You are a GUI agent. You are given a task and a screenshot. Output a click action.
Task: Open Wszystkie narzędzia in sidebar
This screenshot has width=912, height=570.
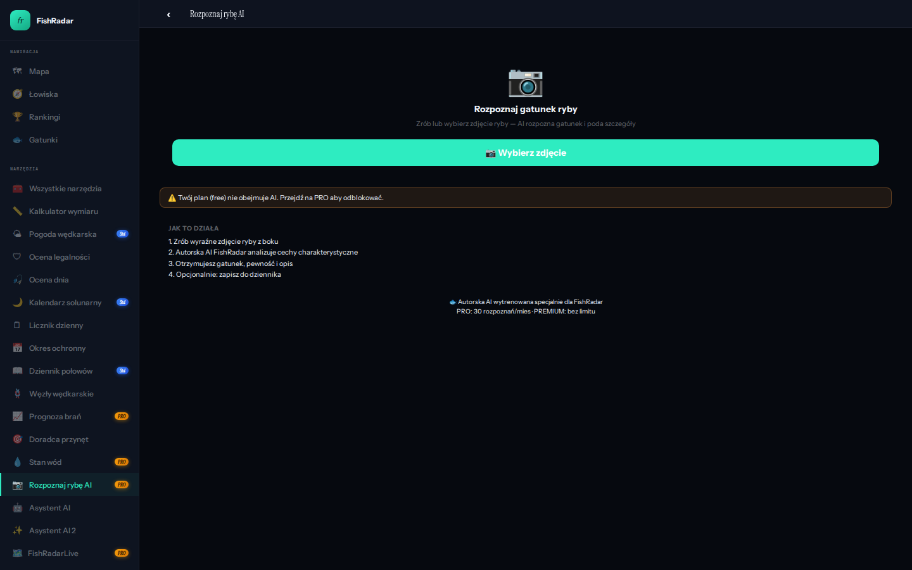[x=65, y=189]
